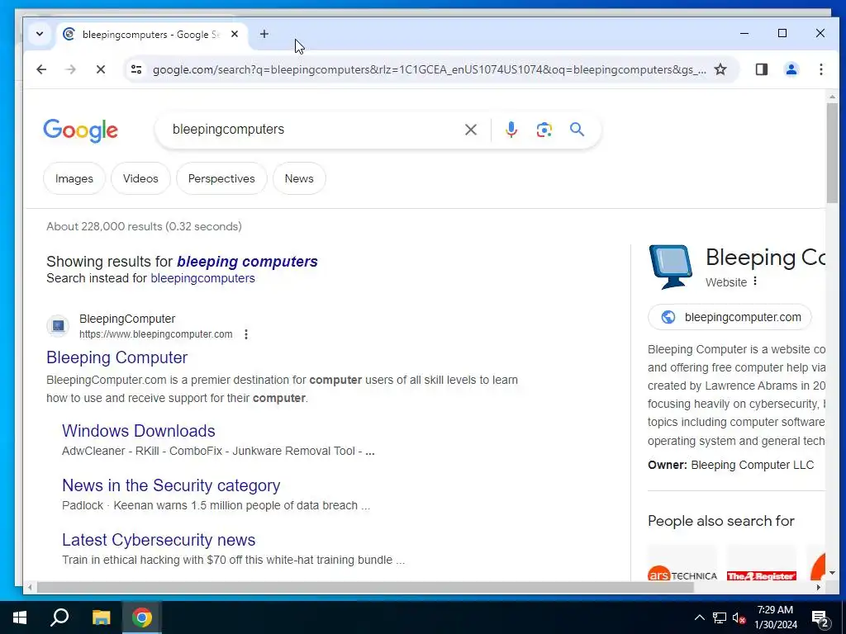Screen dimensions: 846x634
Task: Close the bleepingcomputers Google Search tab
Action: [x=235, y=34]
